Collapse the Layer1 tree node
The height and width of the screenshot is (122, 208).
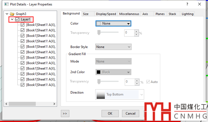[12, 19]
